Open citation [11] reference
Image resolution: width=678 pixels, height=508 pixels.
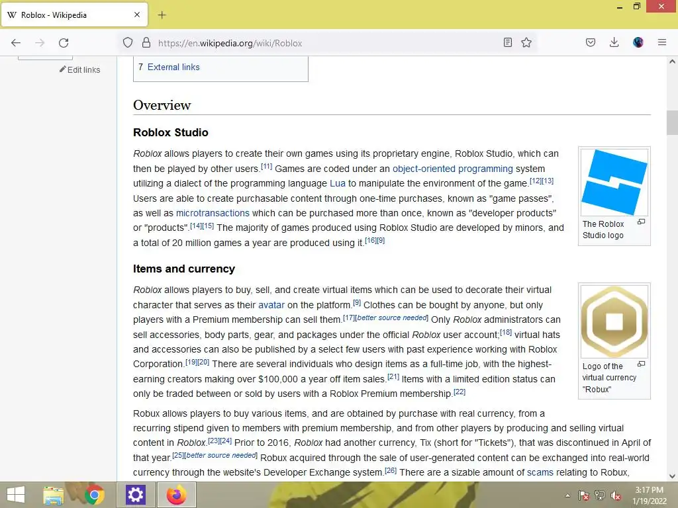coord(266,166)
